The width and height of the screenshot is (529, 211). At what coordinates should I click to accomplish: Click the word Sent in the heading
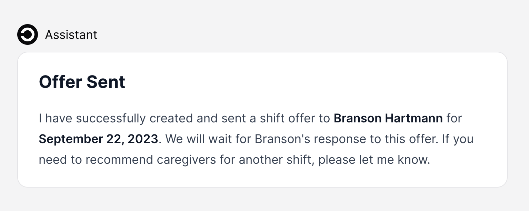pos(106,82)
